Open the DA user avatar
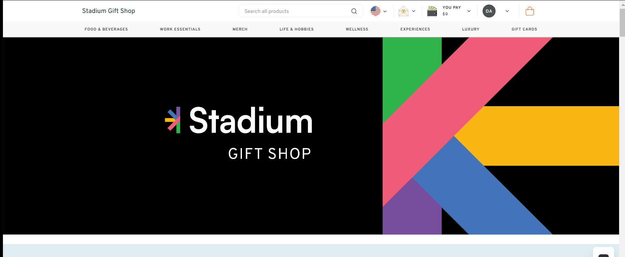 pyautogui.click(x=489, y=11)
